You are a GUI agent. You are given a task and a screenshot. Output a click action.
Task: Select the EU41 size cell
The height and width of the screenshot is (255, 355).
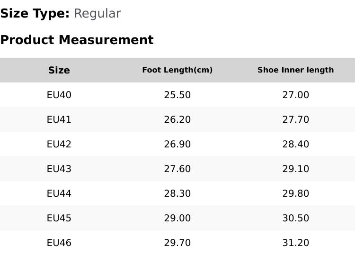click(x=59, y=119)
